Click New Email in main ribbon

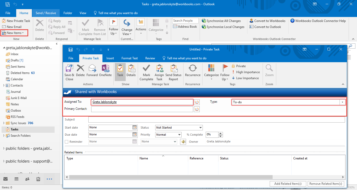pyautogui.click(x=12, y=27)
